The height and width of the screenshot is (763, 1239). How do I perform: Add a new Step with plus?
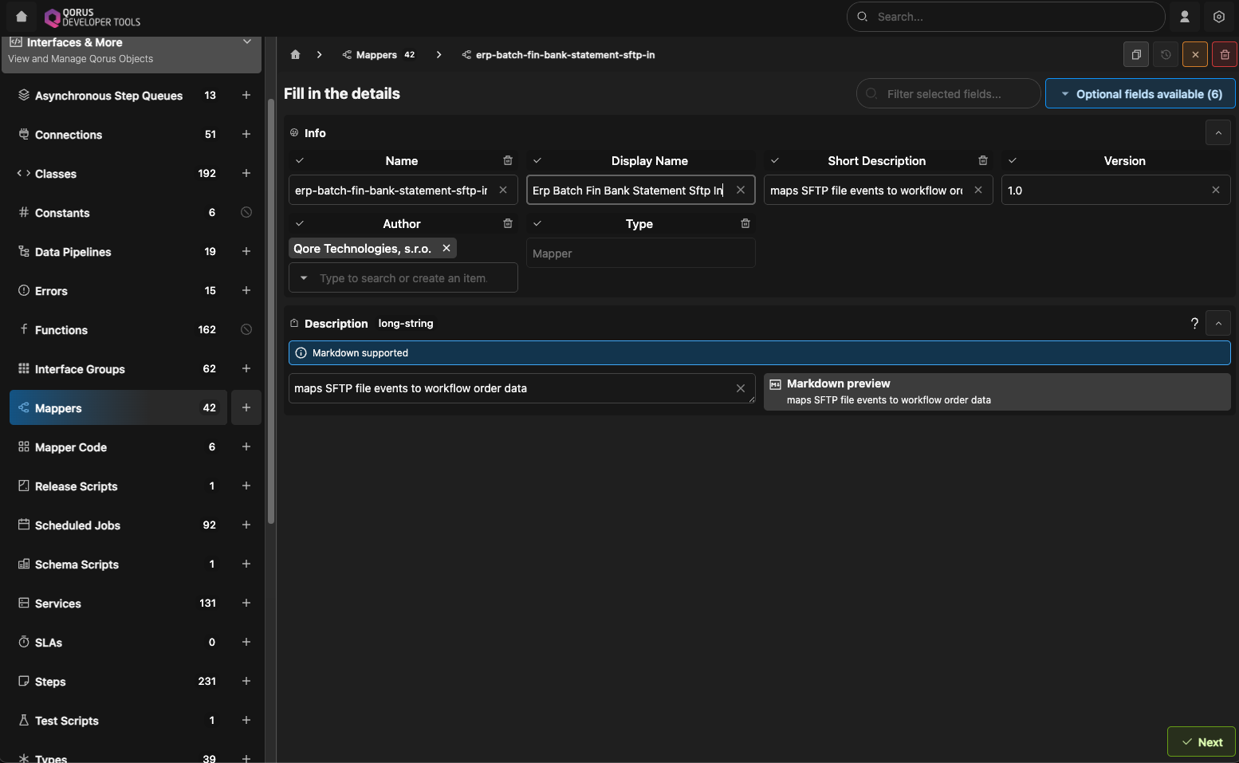click(x=246, y=681)
